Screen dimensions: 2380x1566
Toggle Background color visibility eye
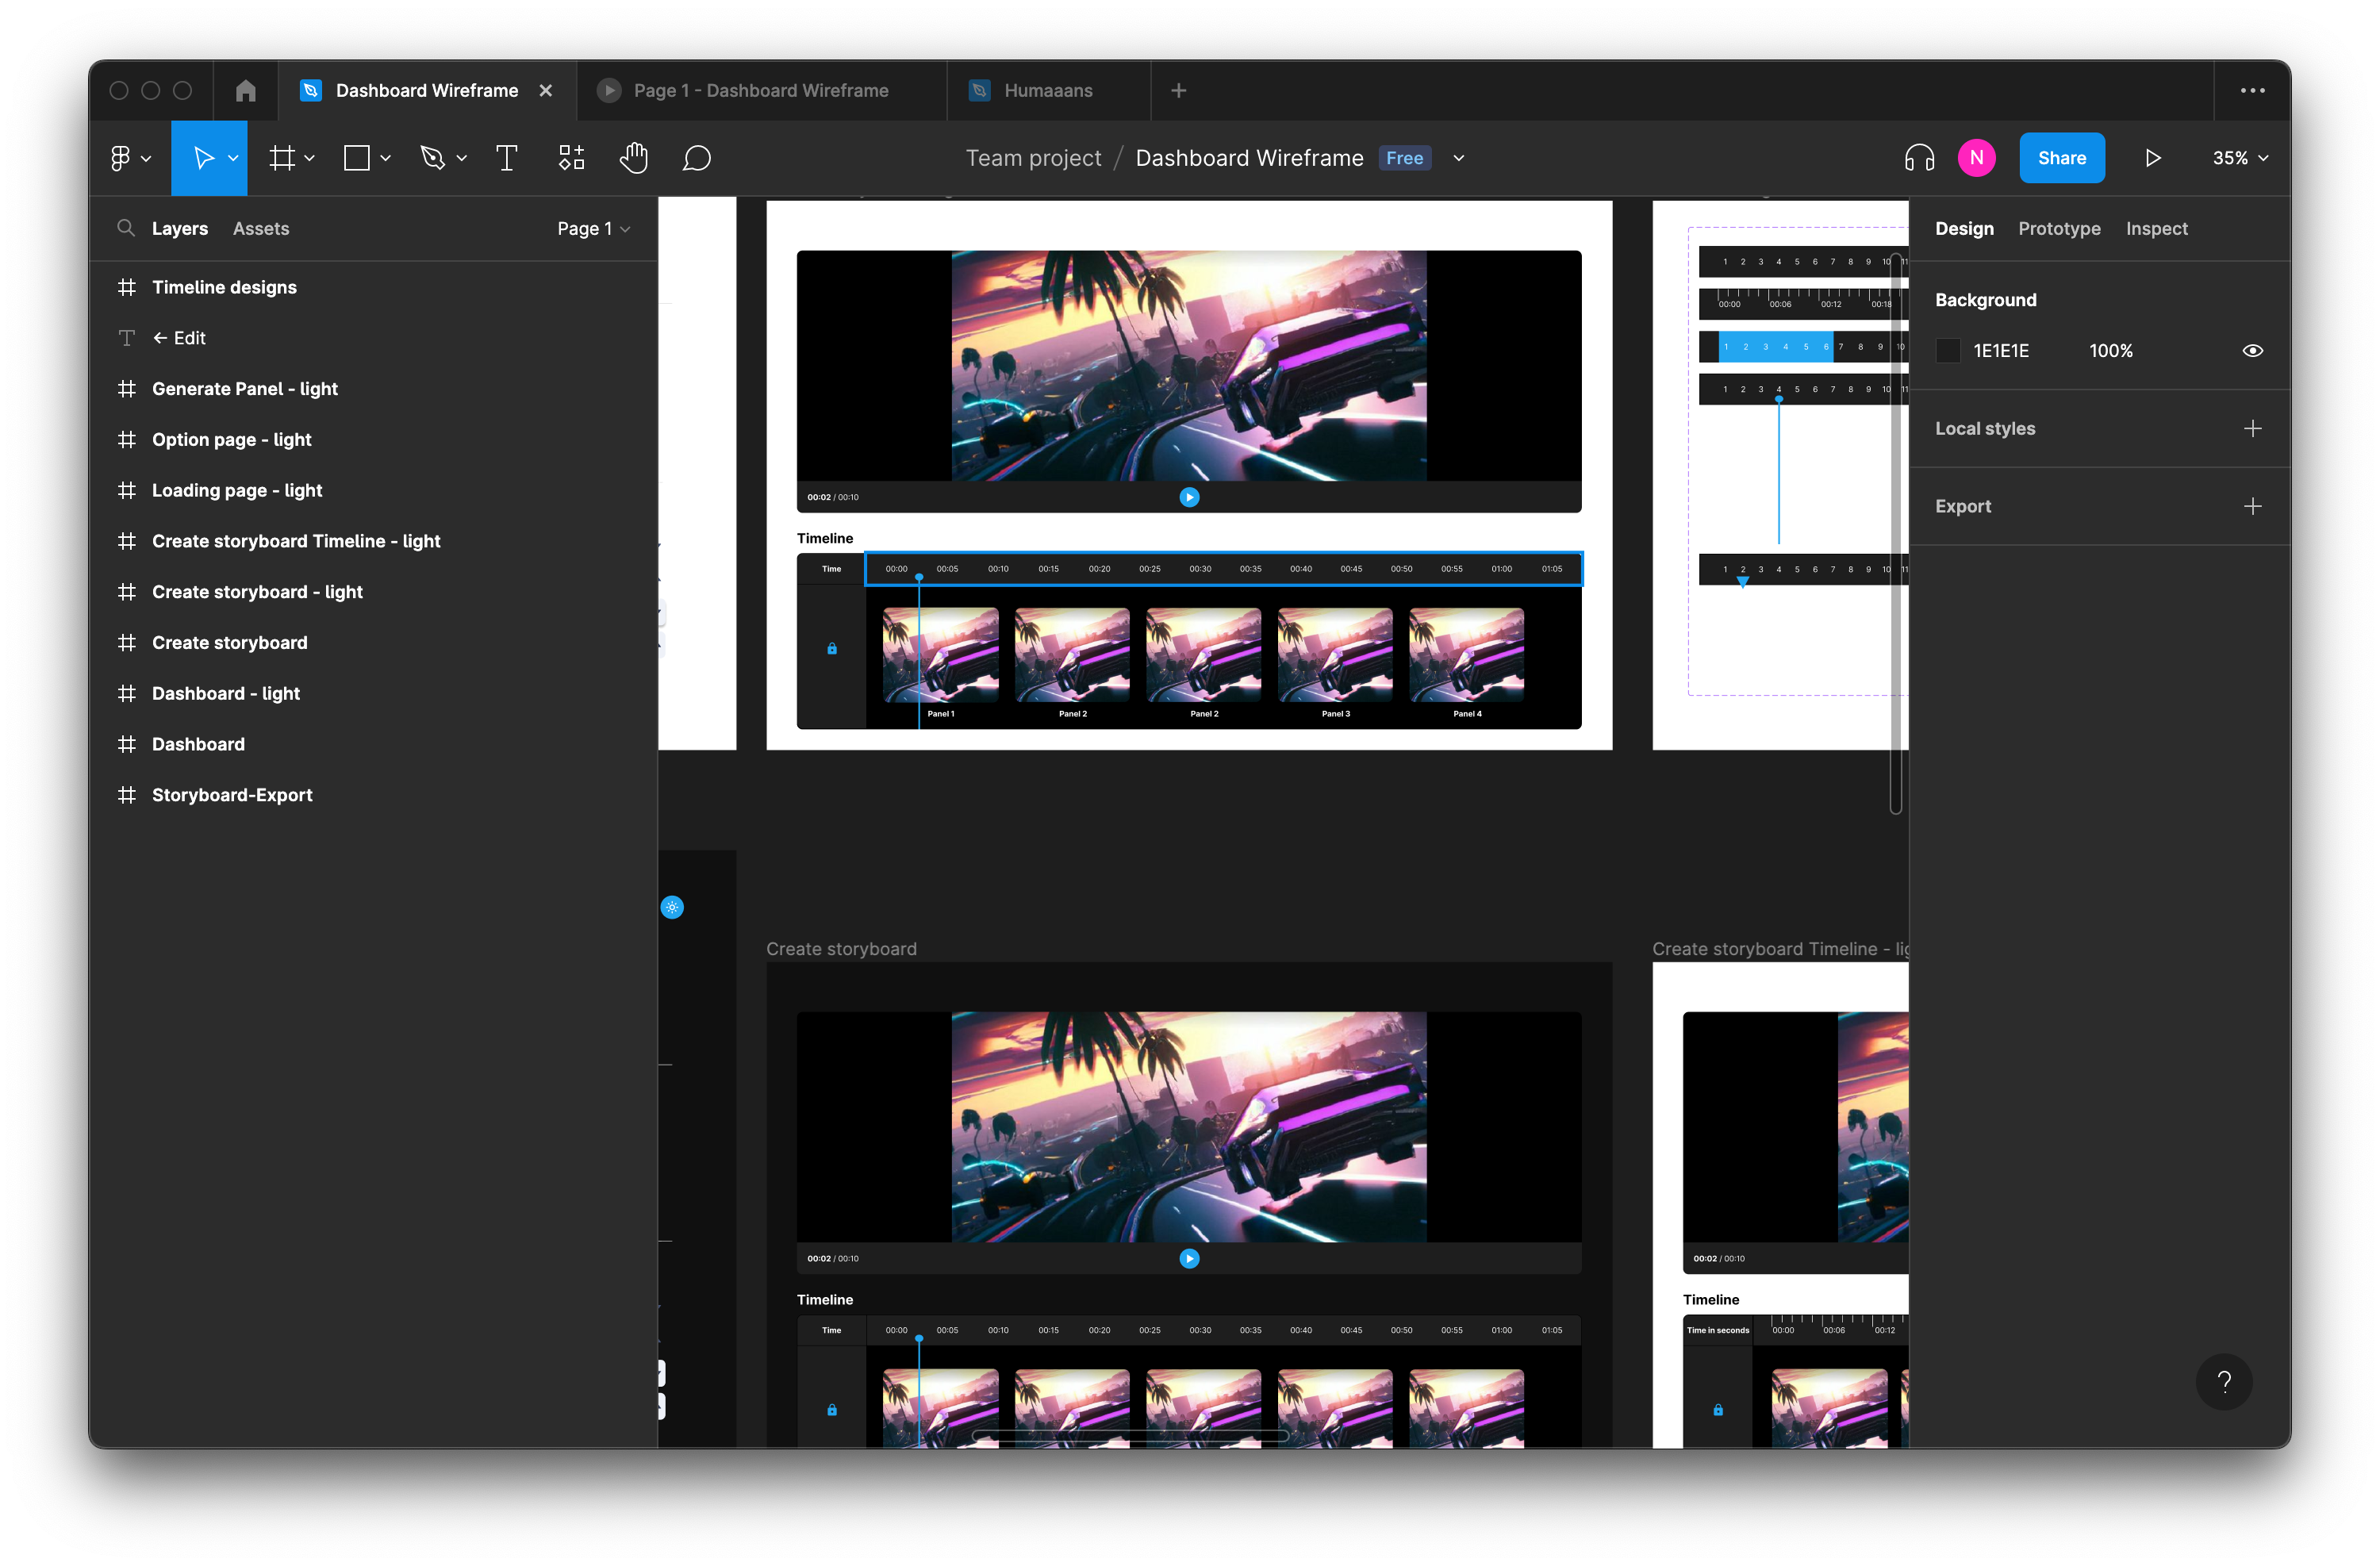[x=2252, y=351]
